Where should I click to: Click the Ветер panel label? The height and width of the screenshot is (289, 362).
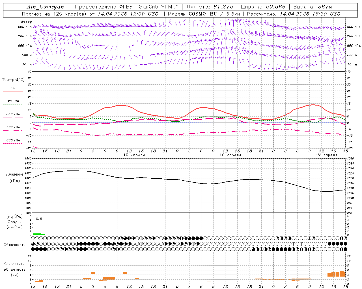coord(26,21)
